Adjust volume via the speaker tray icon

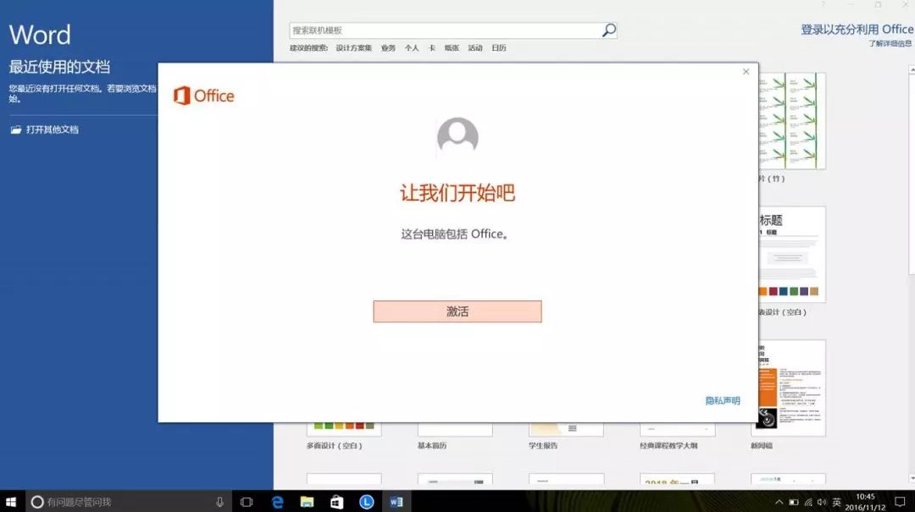822,502
